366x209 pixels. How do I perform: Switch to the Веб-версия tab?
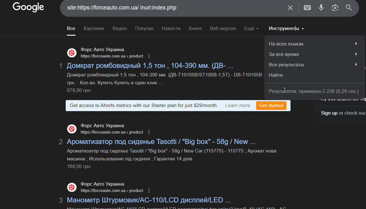223,28
